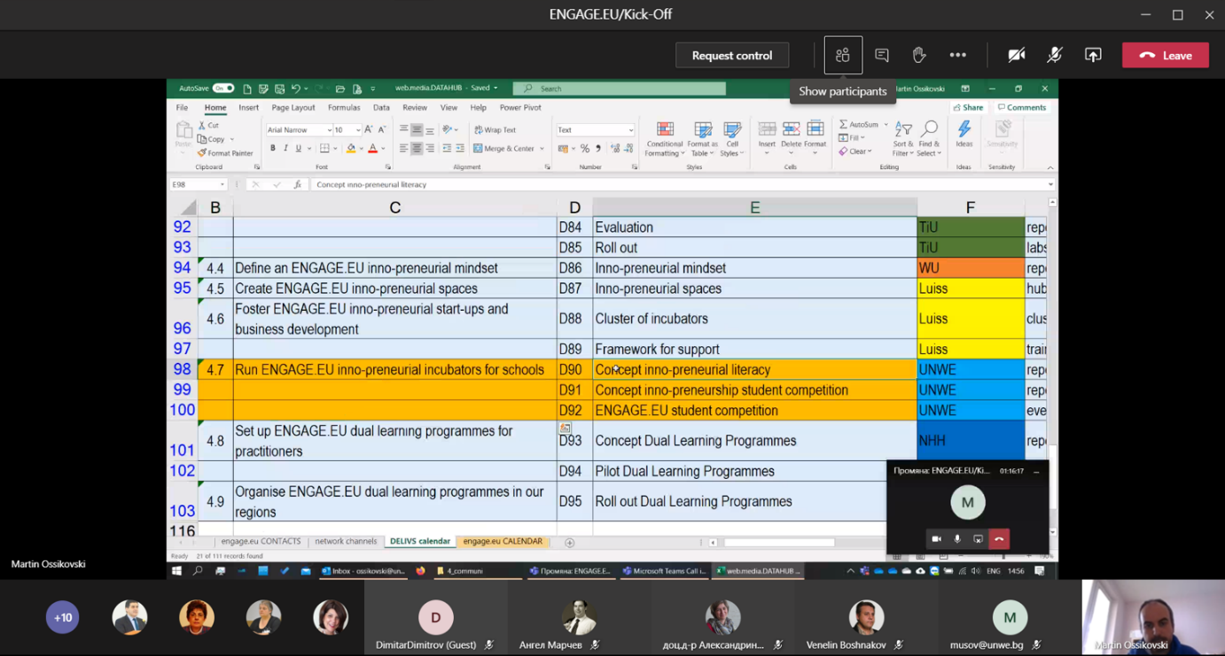1225x656 pixels.
Task: Toggle camera in mini call window
Action: tap(936, 539)
